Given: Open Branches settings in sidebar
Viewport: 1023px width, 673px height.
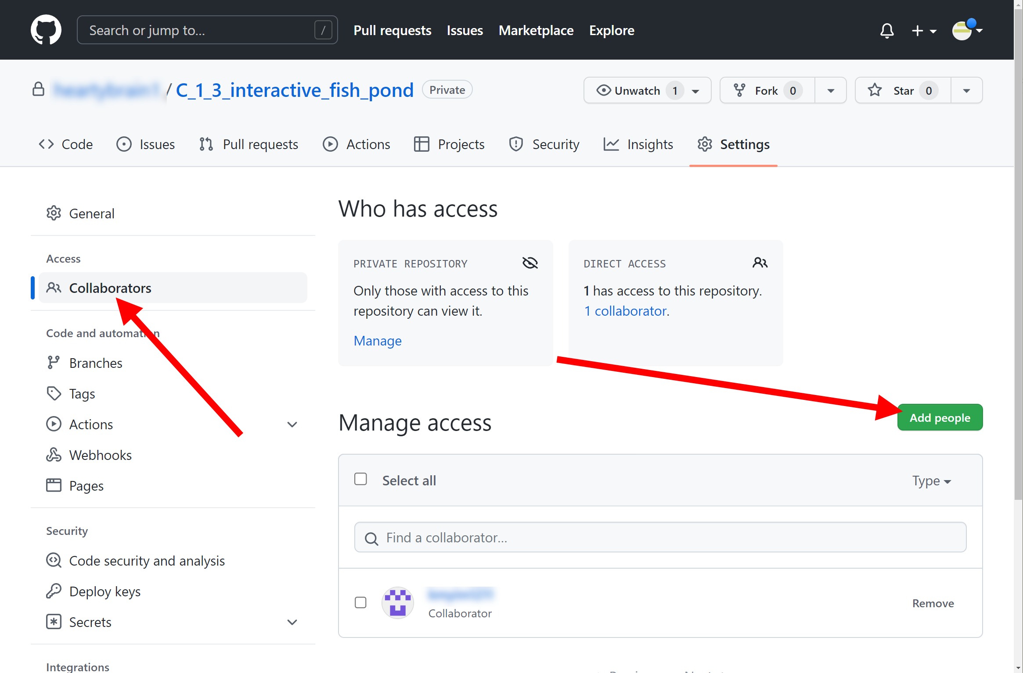Looking at the screenshot, I should pyautogui.click(x=96, y=363).
